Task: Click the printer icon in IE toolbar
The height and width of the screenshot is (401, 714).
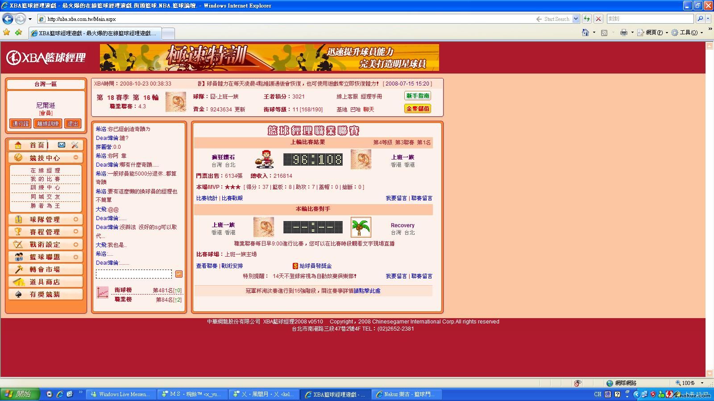Action: click(x=623, y=33)
